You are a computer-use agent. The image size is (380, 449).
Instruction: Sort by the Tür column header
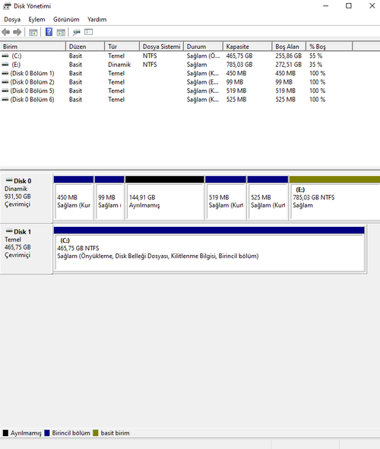click(122, 46)
